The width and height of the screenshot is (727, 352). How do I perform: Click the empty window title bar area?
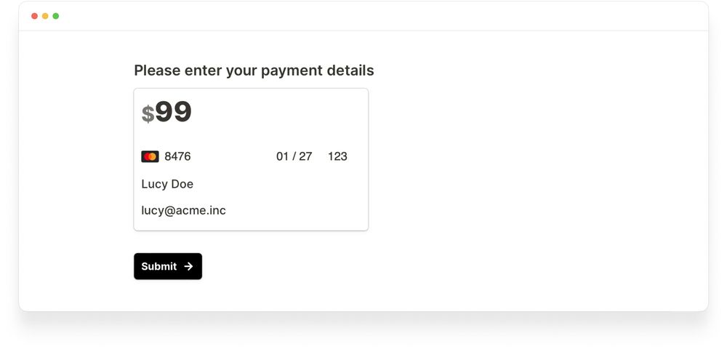pyautogui.click(x=363, y=16)
